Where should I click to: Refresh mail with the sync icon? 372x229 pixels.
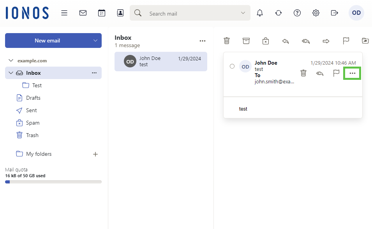pos(279,13)
